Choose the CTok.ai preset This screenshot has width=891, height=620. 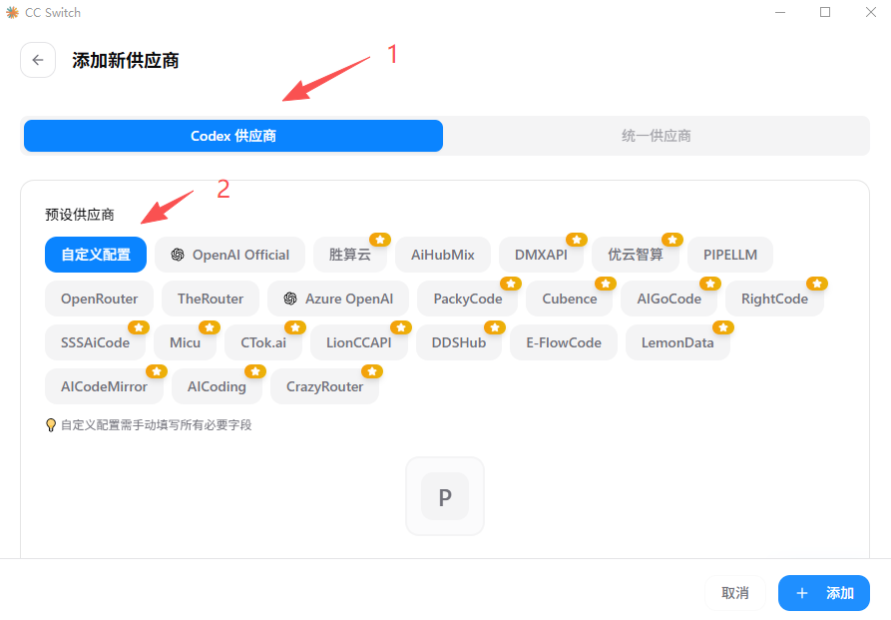[263, 342]
